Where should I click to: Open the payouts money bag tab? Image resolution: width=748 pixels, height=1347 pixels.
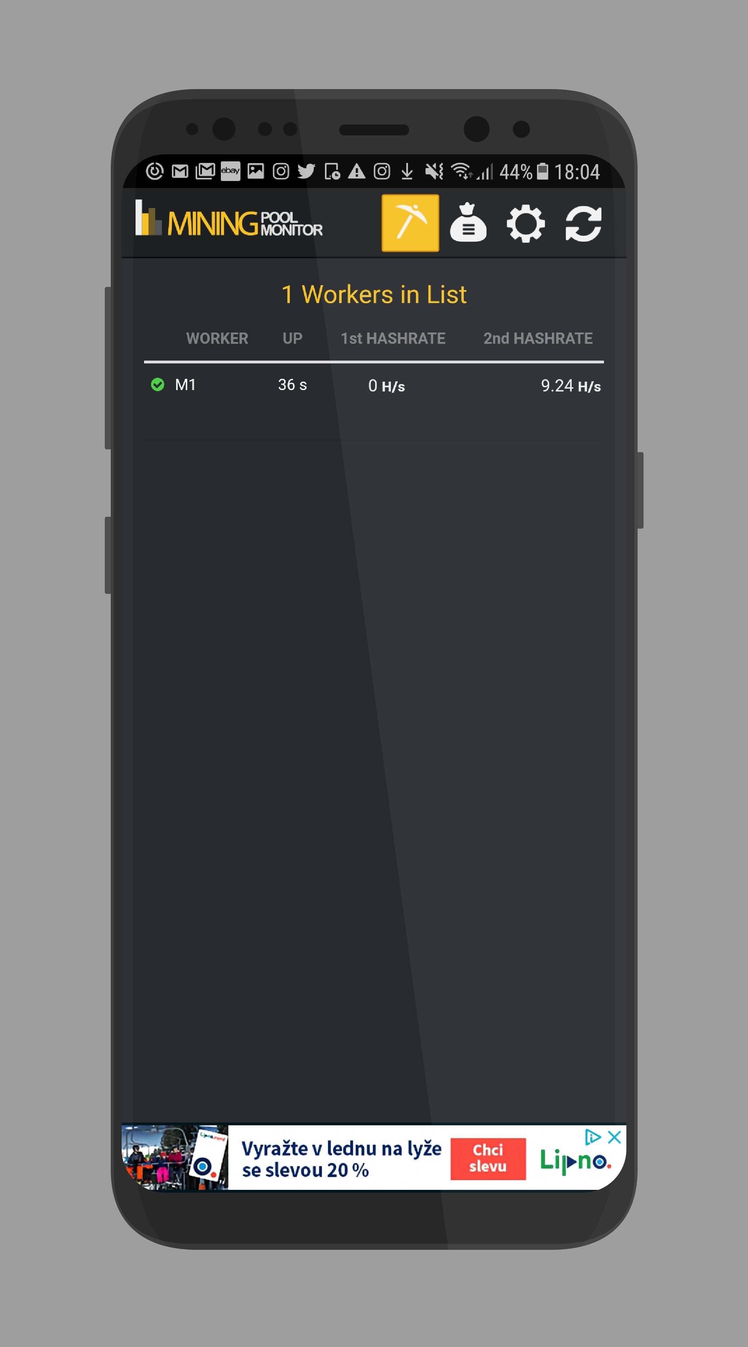[468, 223]
